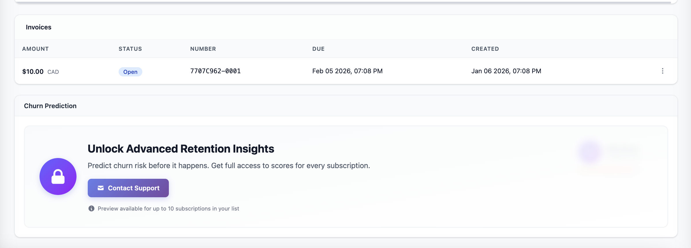
Task: Click the Open status badge
Action: [130, 72]
